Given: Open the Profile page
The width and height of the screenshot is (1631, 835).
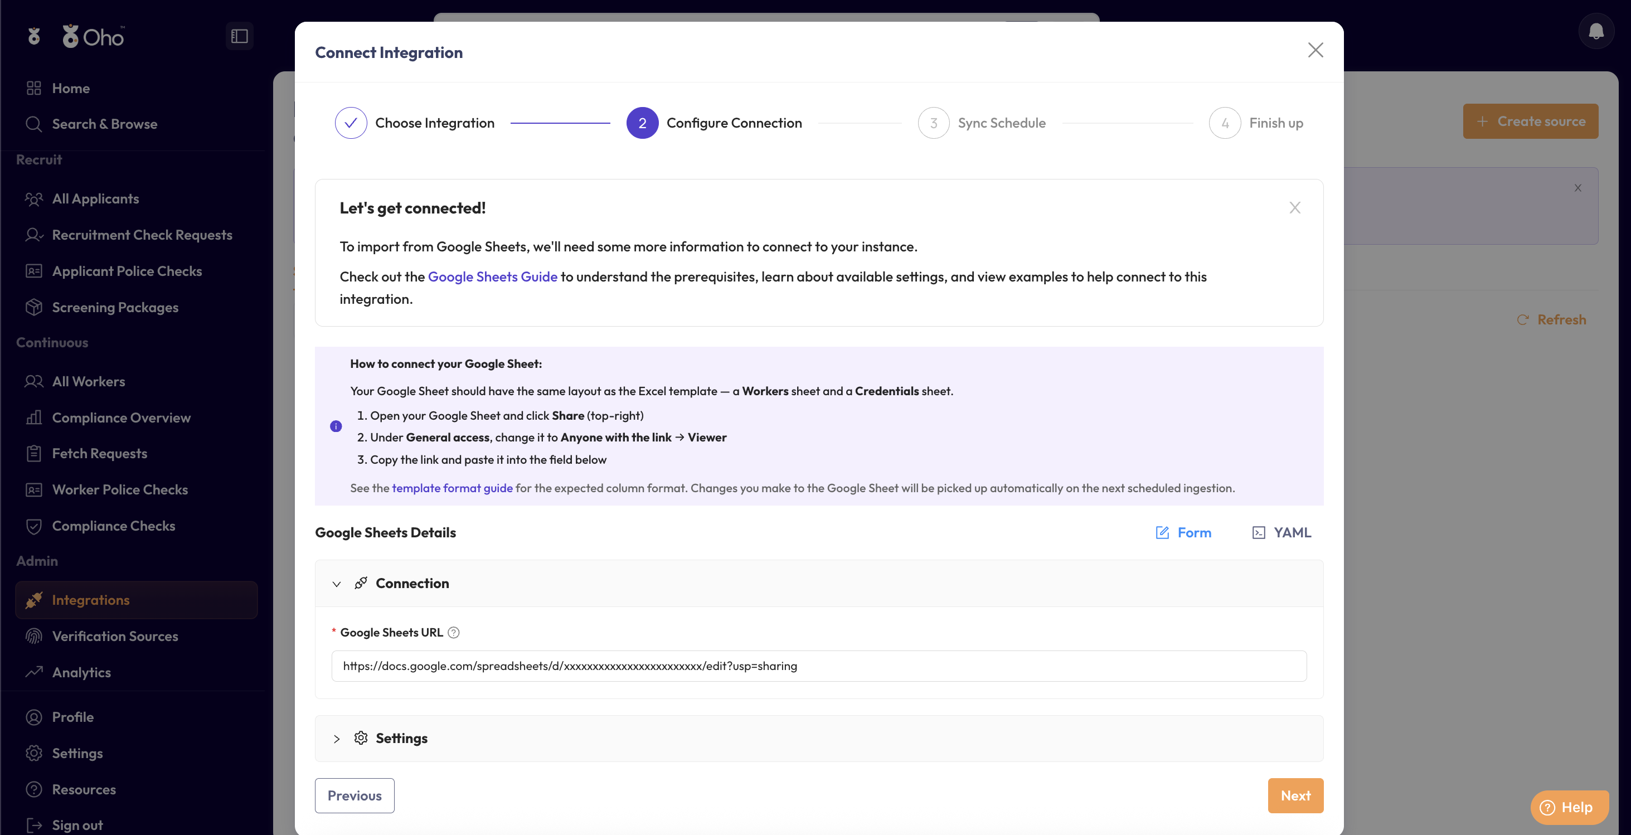Looking at the screenshot, I should [73, 717].
